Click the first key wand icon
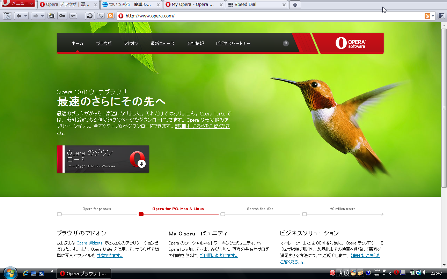 tap(63, 16)
